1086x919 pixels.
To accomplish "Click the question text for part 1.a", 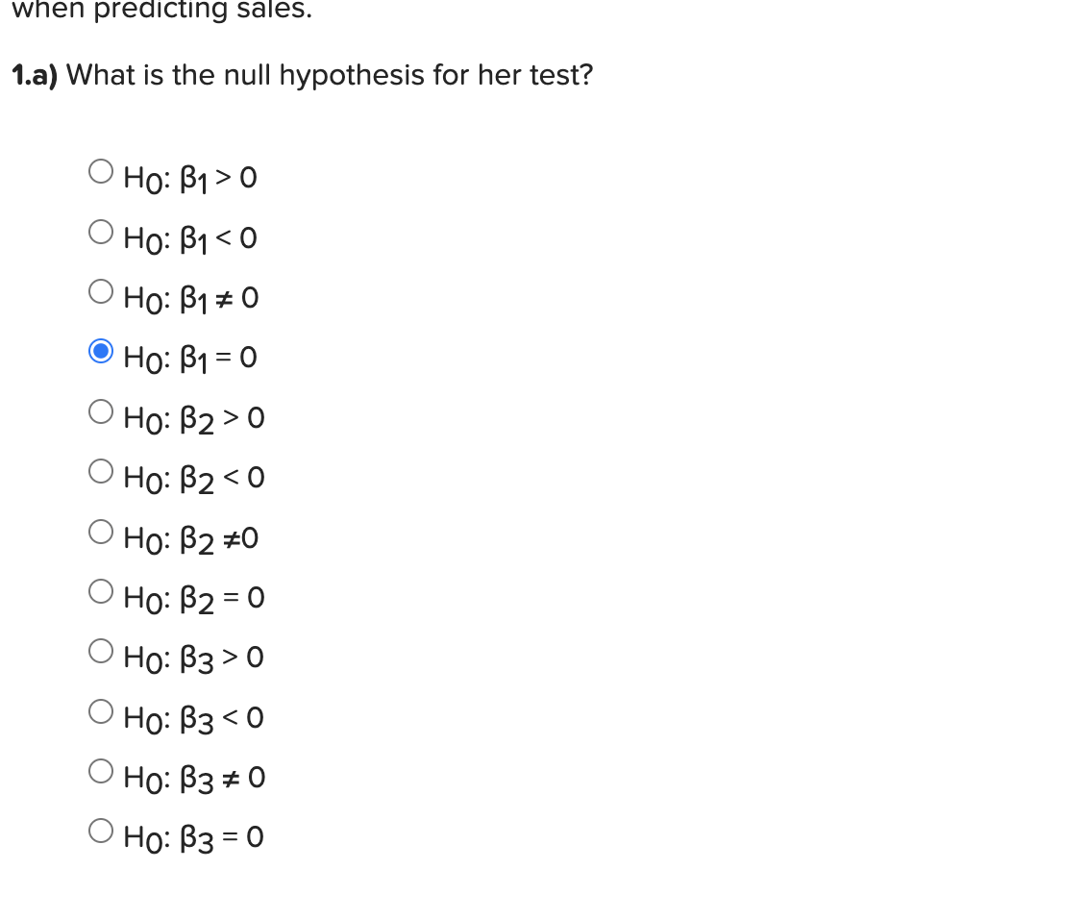I will coord(302,74).
